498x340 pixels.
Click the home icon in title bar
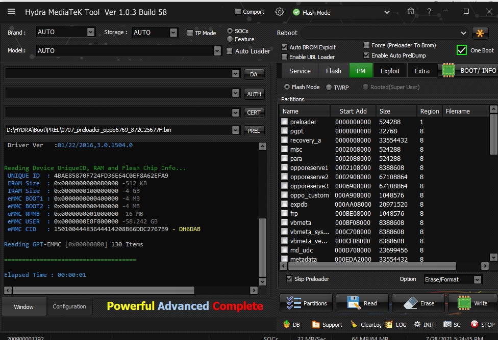click(x=411, y=11)
